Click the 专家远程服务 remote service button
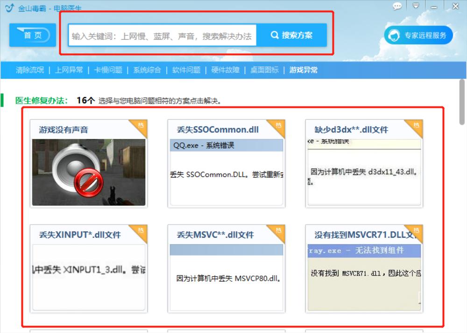 pyautogui.click(x=419, y=35)
